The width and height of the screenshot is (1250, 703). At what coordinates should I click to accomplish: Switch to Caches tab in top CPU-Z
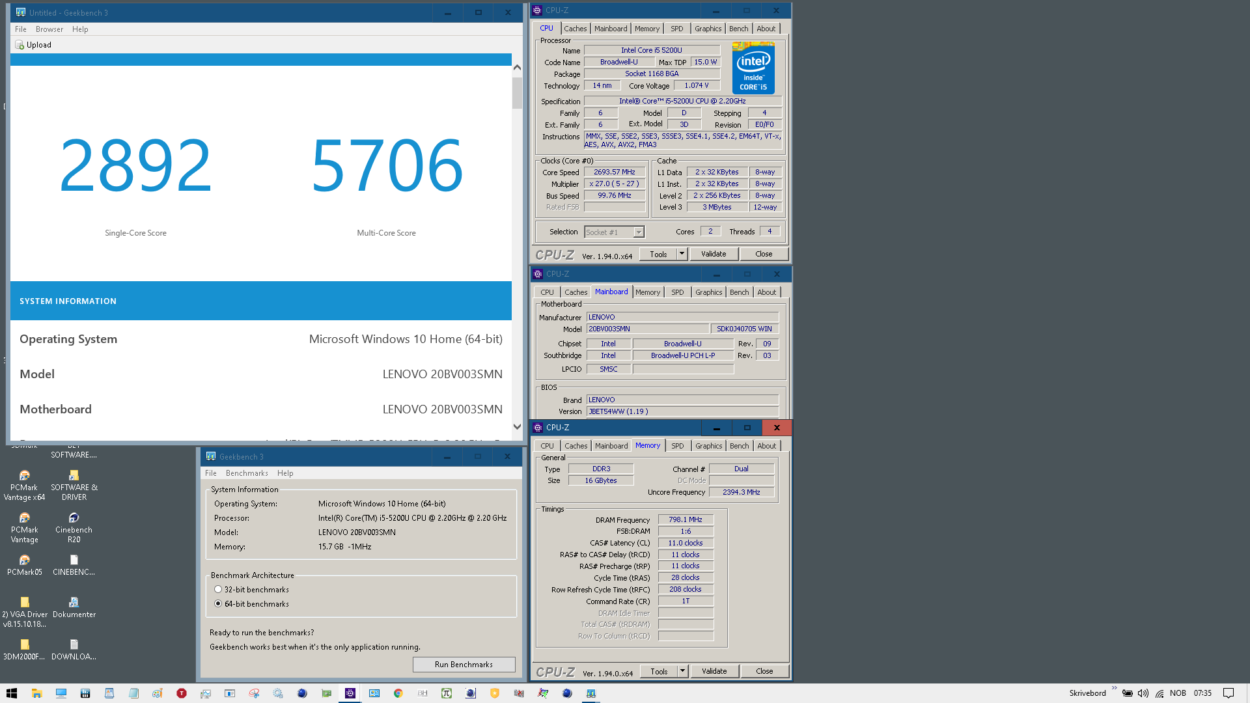click(x=575, y=29)
